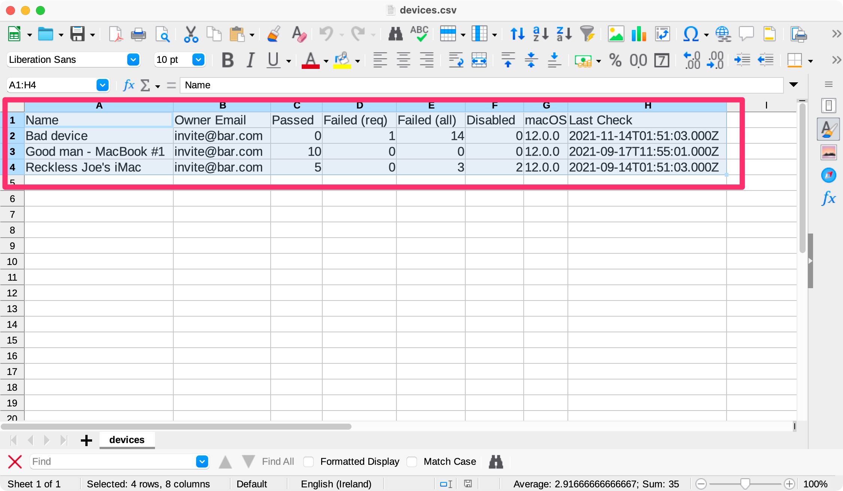
Task: Click Find Next down arrow
Action: click(249, 462)
